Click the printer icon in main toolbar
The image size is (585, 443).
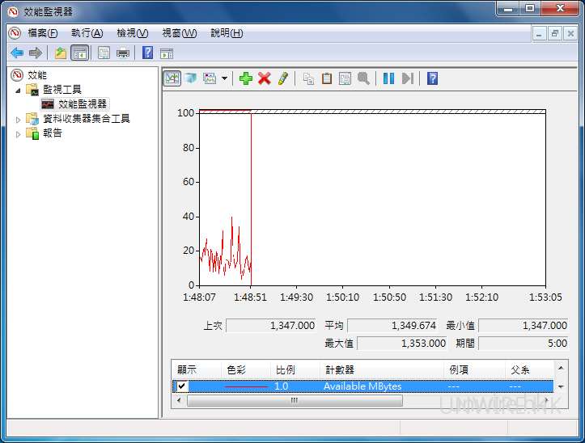tap(123, 53)
